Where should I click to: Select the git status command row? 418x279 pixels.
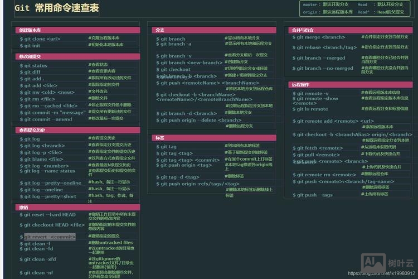point(33,65)
